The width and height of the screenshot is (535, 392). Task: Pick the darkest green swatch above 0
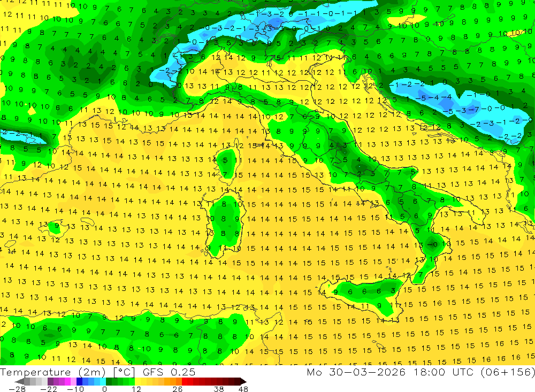[109, 381]
